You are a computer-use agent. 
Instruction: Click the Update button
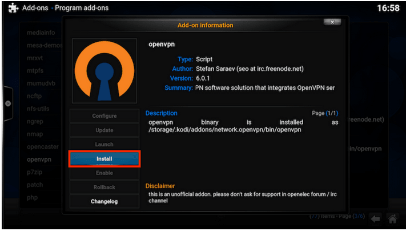point(104,130)
